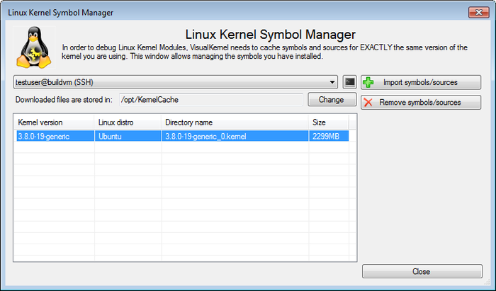Viewport: 496px width, 291px height.
Task: Close the dialog with the Close button
Action: tap(422, 271)
